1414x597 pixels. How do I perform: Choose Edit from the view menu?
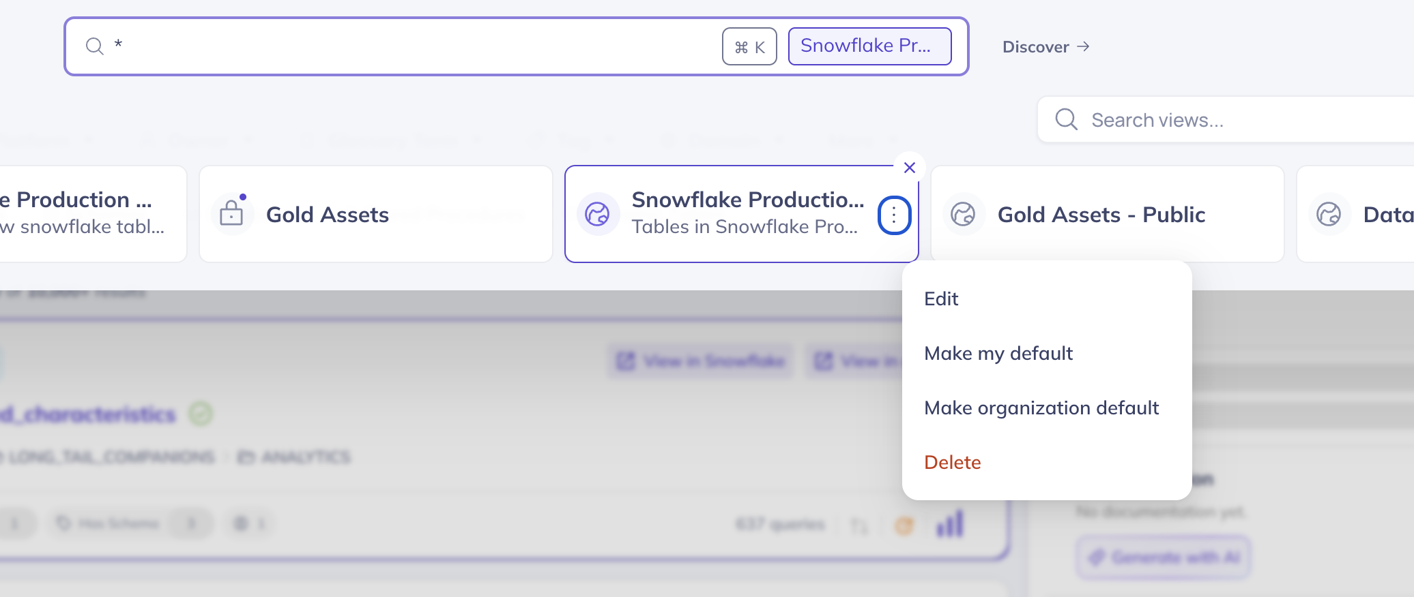pyautogui.click(x=1047, y=298)
